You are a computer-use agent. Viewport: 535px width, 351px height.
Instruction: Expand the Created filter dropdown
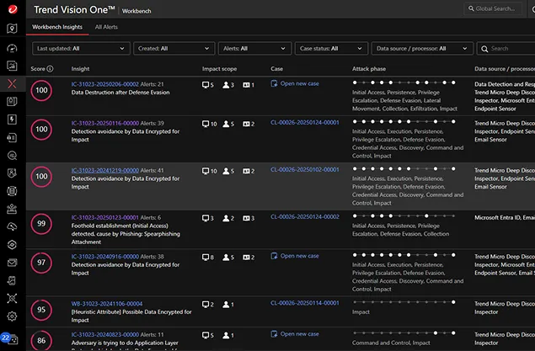click(x=166, y=49)
